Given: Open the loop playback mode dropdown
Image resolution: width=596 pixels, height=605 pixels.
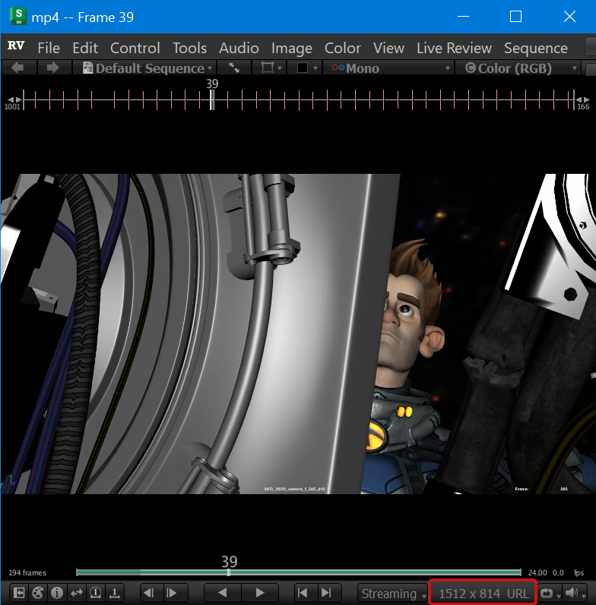Looking at the screenshot, I should [550, 594].
